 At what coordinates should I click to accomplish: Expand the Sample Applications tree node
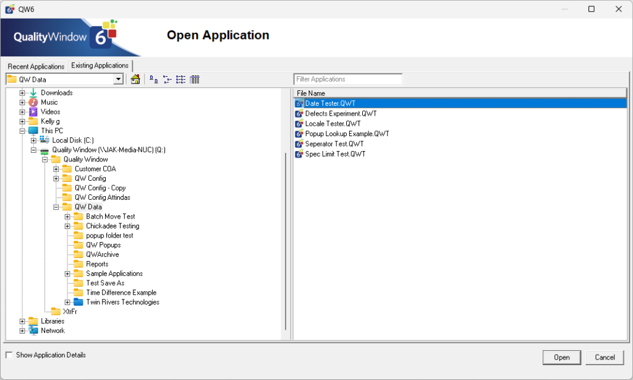coord(68,273)
